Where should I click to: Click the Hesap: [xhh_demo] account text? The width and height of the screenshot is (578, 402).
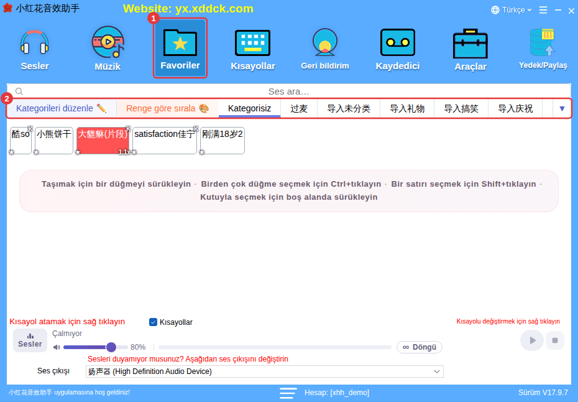[337, 393]
